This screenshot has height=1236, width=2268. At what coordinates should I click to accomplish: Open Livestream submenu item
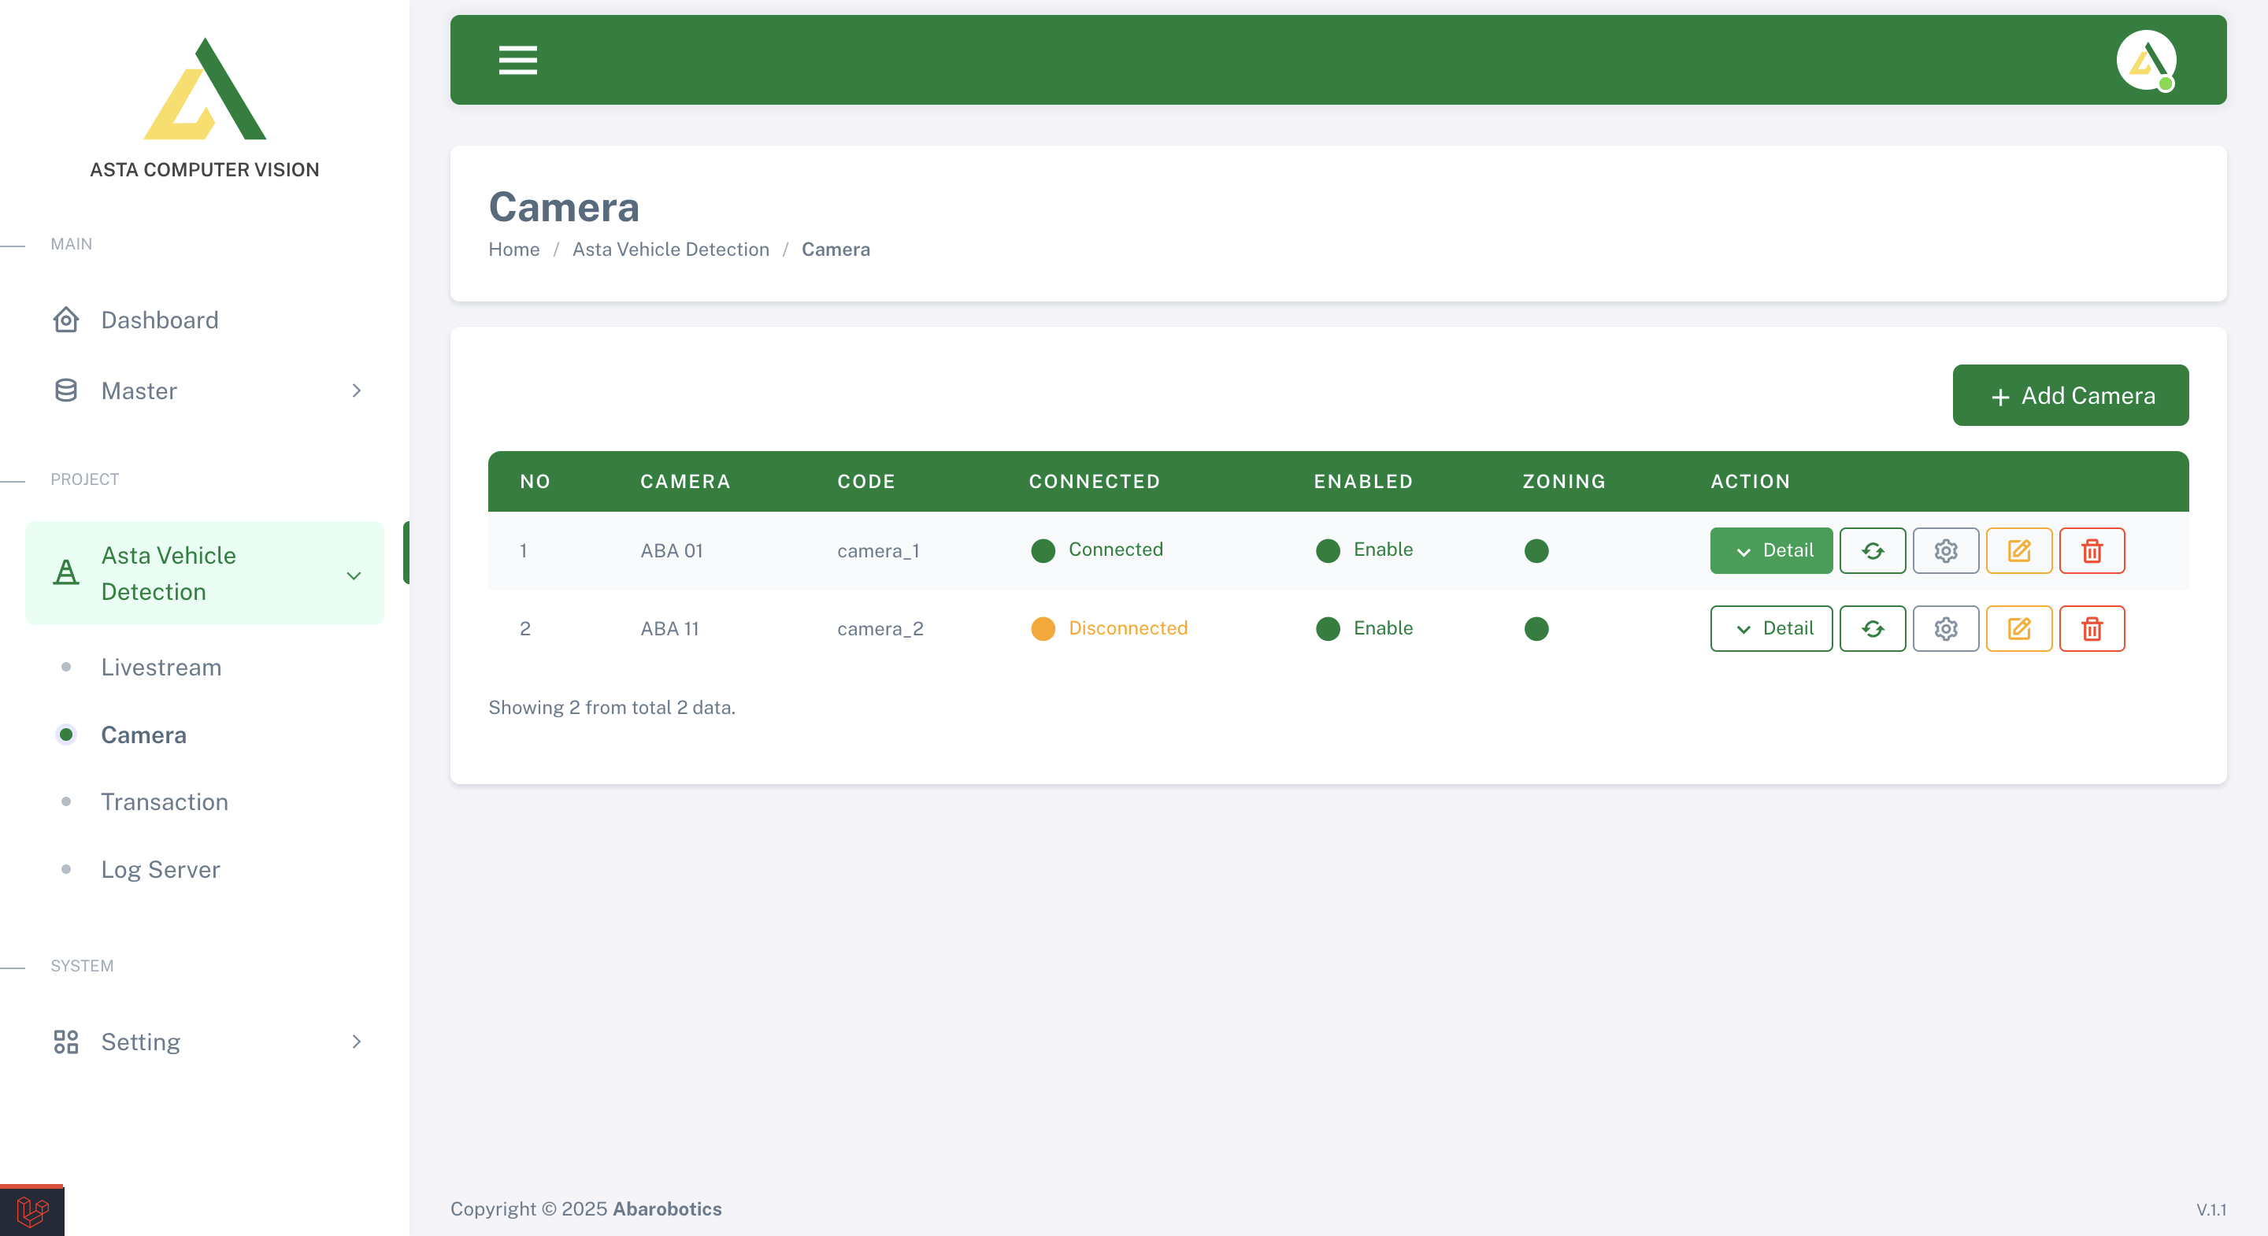point(161,668)
